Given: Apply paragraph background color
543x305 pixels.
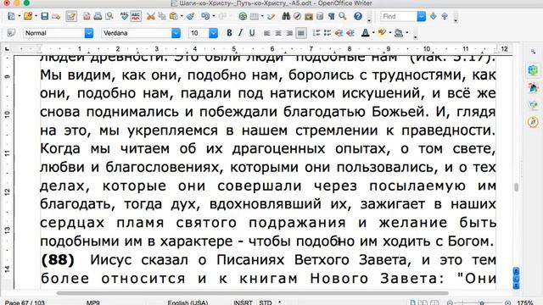Looking at the screenshot, I should coord(399,33).
